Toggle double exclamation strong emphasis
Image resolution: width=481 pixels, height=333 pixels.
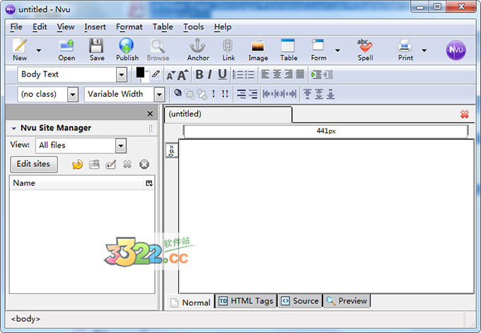click(x=225, y=94)
